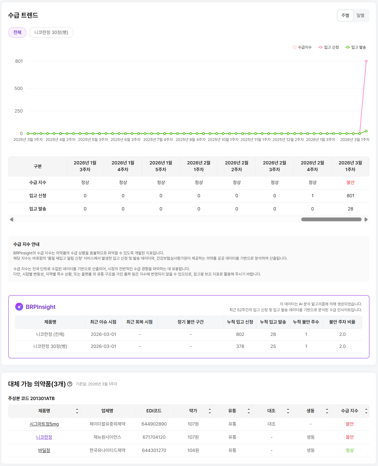Click the 801 peak data point on chart
The width and height of the screenshot is (378, 466).
(x=366, y=61)
